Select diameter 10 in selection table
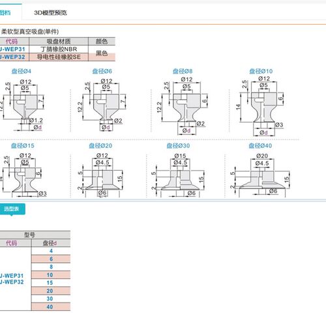Viewport: 326px width, 326px height. [x=51, y=275]
